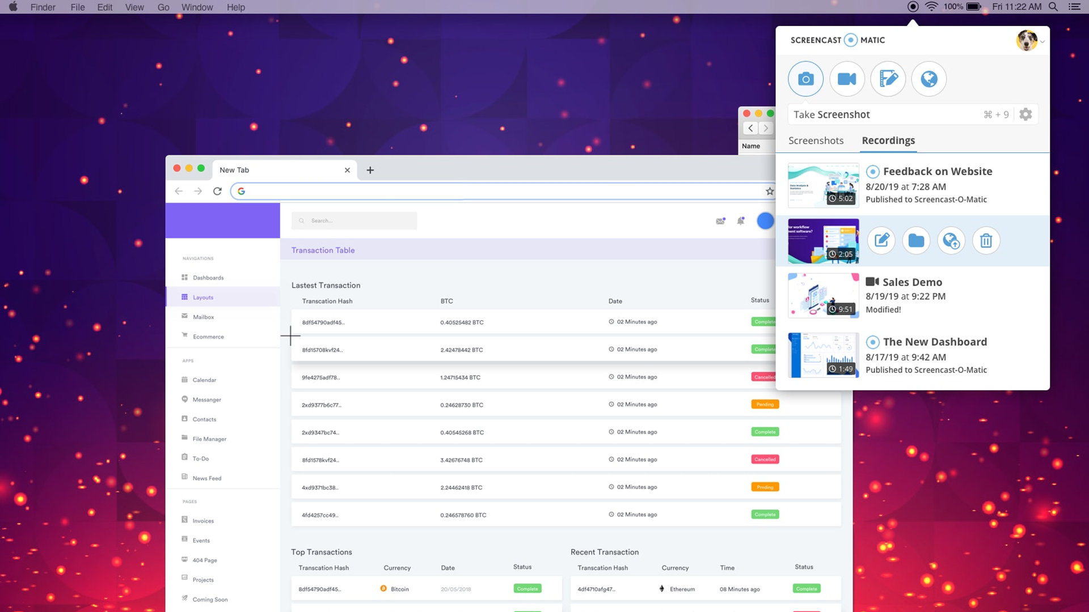Upload the 2:05 recording to web
This screenshot has width=1089, height=612.
[x=951, y=241]
